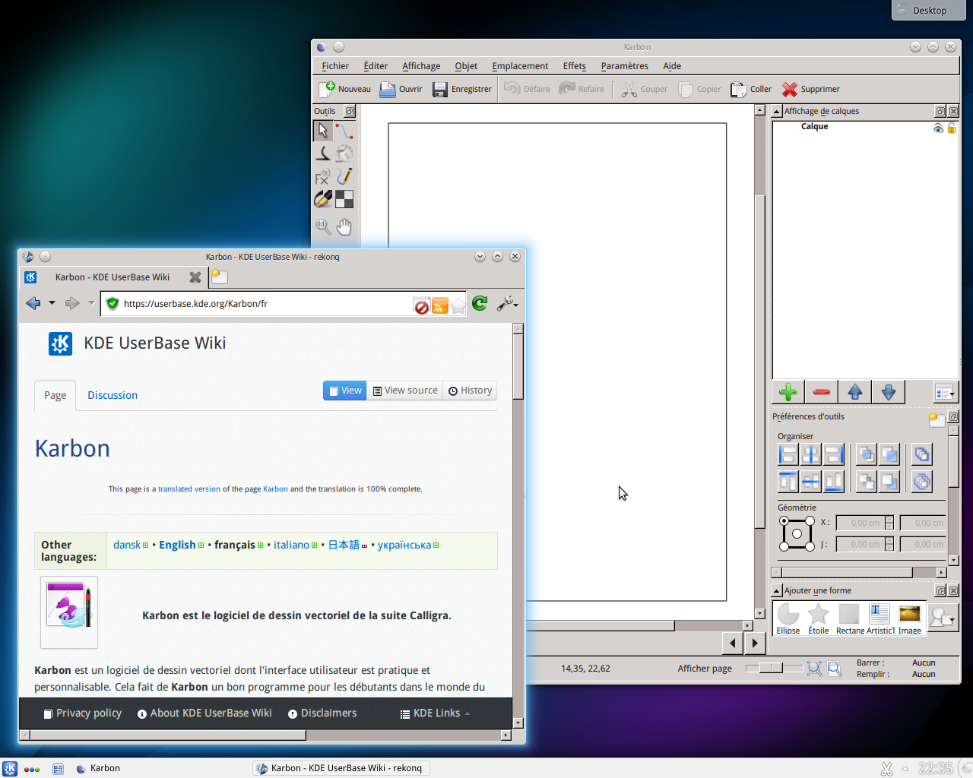This screenshot has width=973, height=778.
Task: Open the Fichier menu
Action: (x=335, y=66)
